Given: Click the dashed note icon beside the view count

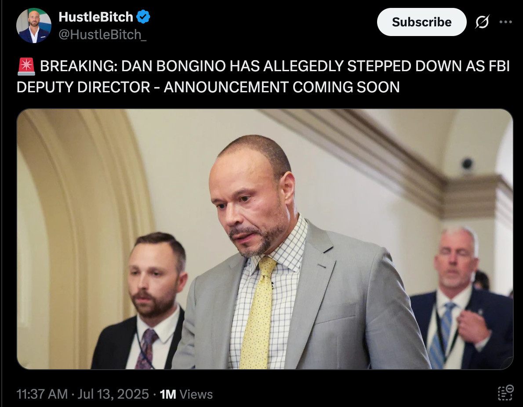Looking at the screenshot, I should pyautogui.click(x=505, y=392).
